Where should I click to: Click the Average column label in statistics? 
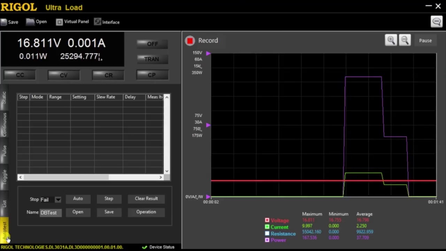(364, 214)
